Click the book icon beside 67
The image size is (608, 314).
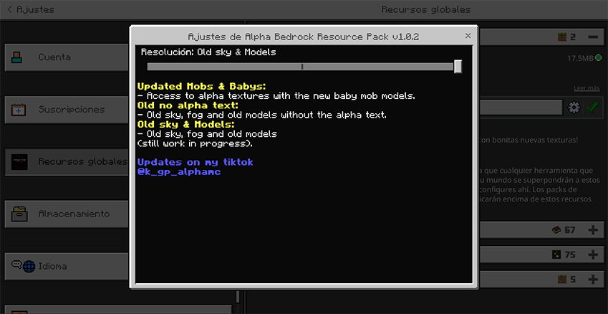click(556, 230)
